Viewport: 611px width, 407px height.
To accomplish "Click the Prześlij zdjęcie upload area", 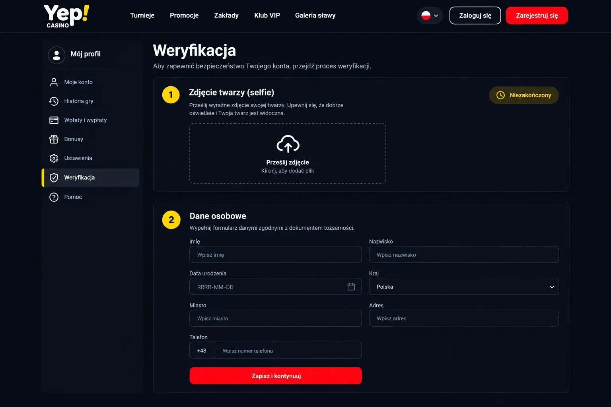I will click(288, 153).
